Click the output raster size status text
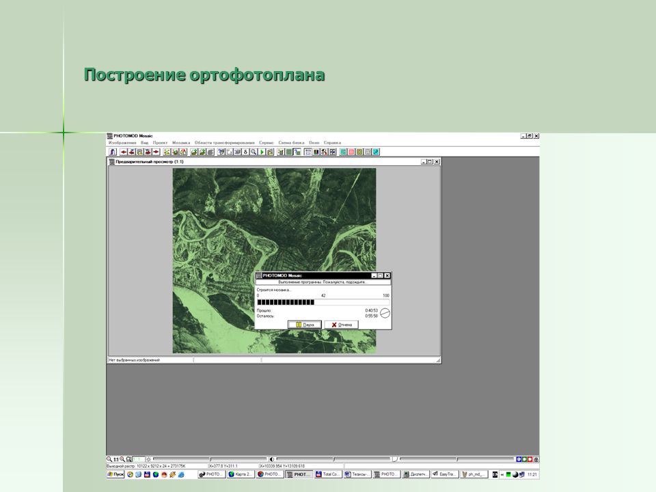The width and height of the screenshot is (656, 492). 147,465
